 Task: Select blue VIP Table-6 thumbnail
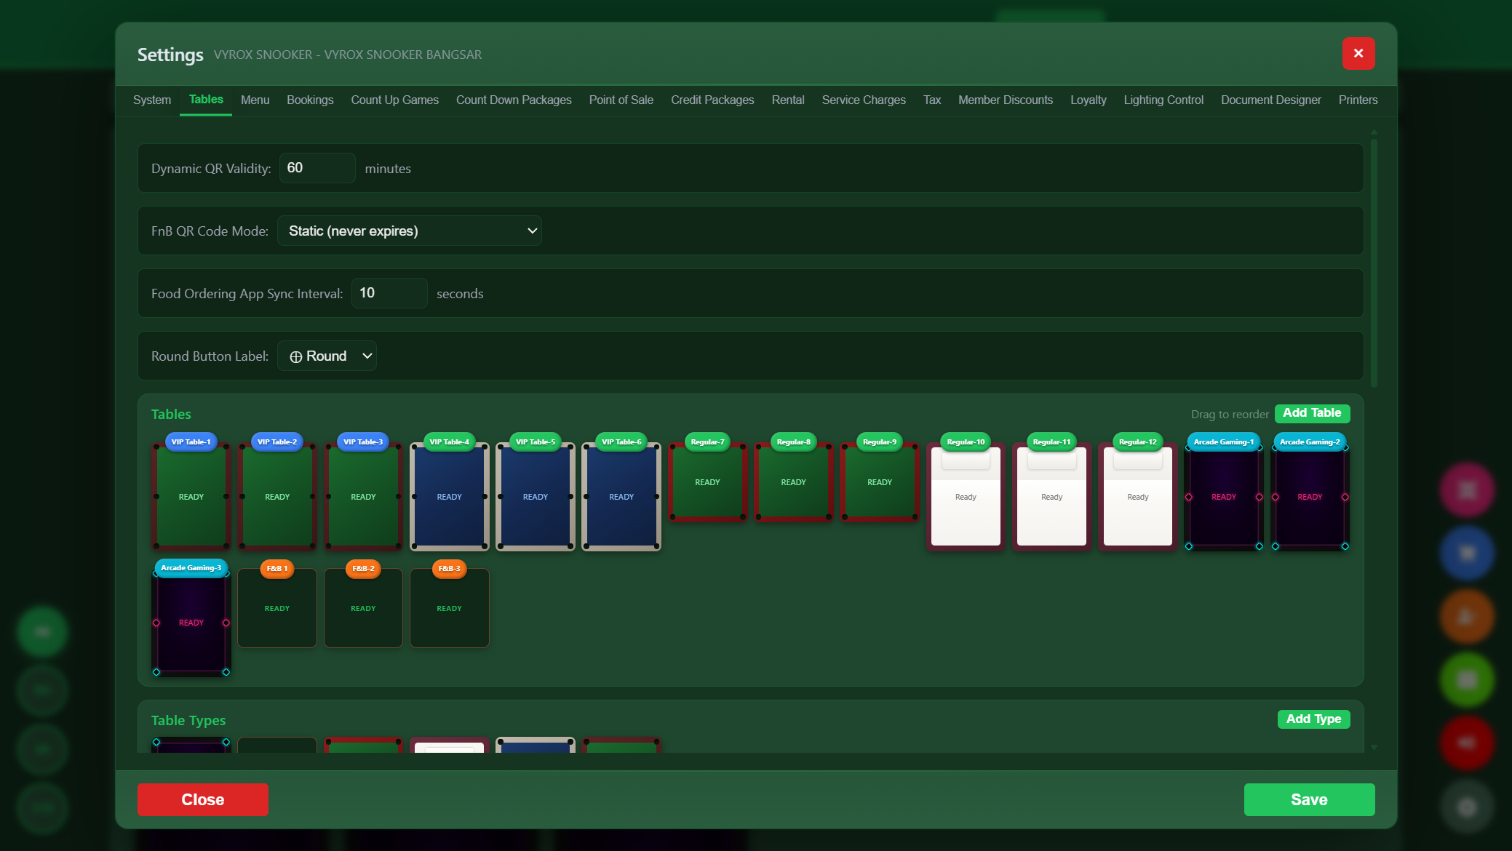tap(621, 492)
